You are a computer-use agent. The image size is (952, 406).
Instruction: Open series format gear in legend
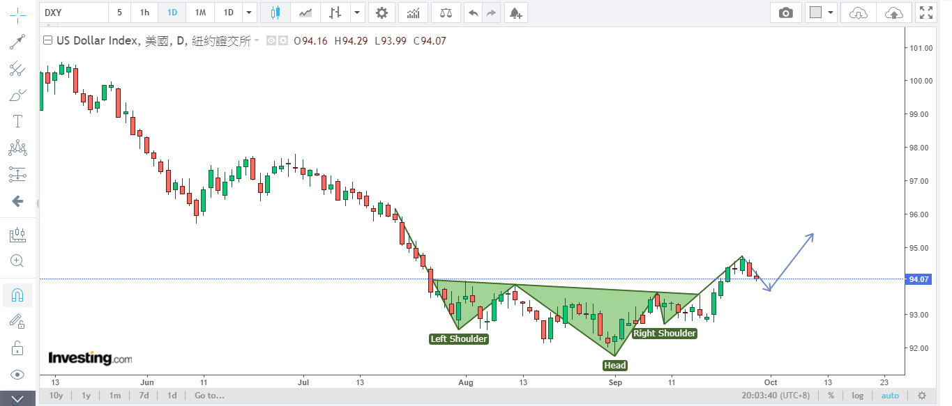[x=282, y=40]
